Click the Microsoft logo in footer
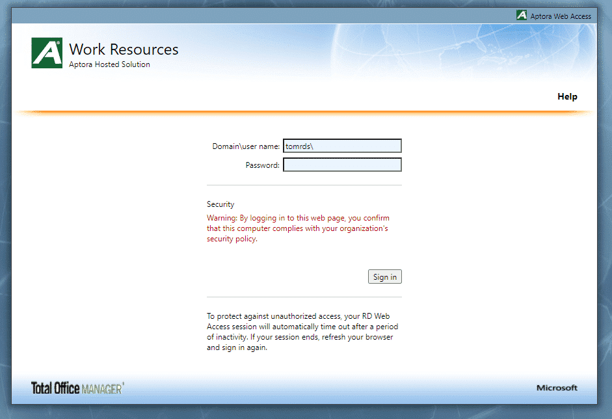Screen dimensions: 612x419 pyautogui.click(x=557, y=388)
